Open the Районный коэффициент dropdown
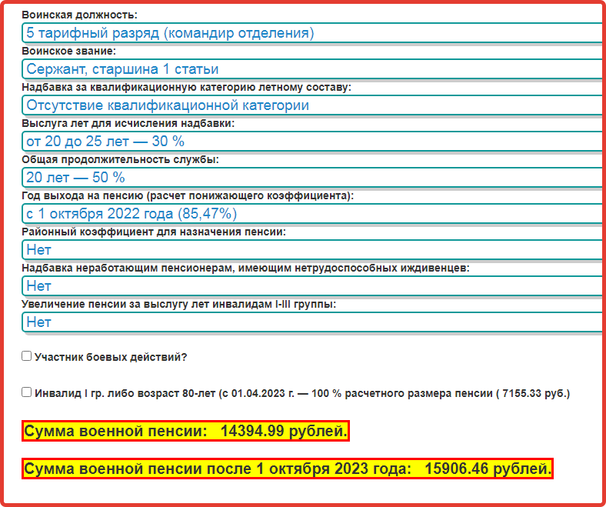The image size is (606, 507). (312, 250)
